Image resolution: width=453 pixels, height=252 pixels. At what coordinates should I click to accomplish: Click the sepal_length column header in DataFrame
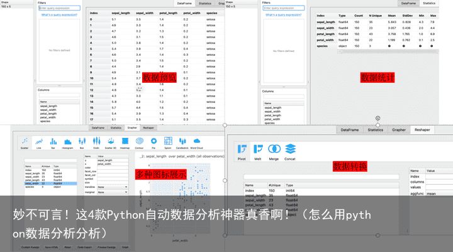[121, 13]
